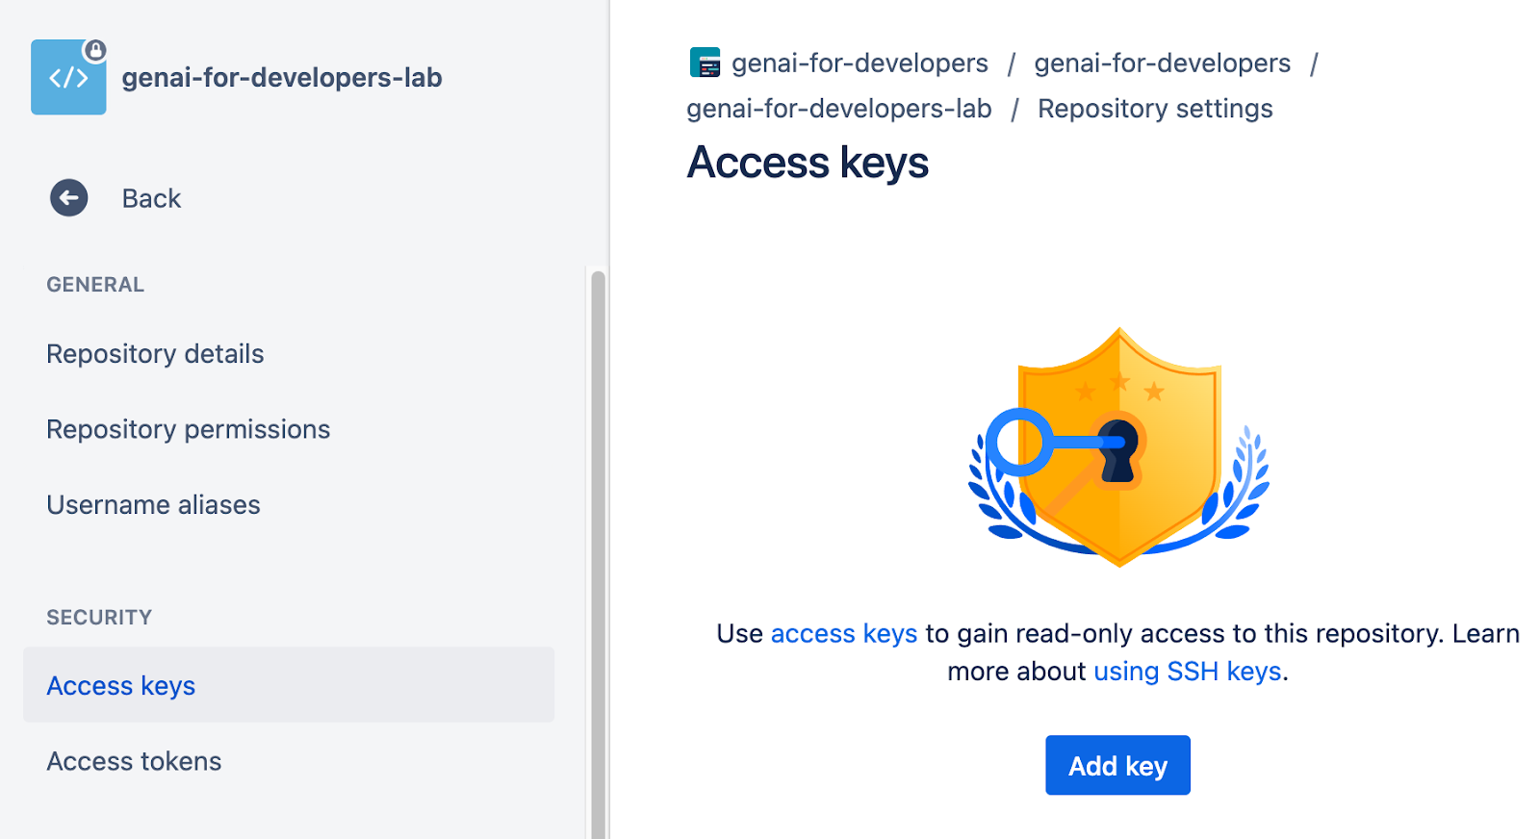
Task: Open 'using SSH keys' documentation link
Action: (1187, 672)
